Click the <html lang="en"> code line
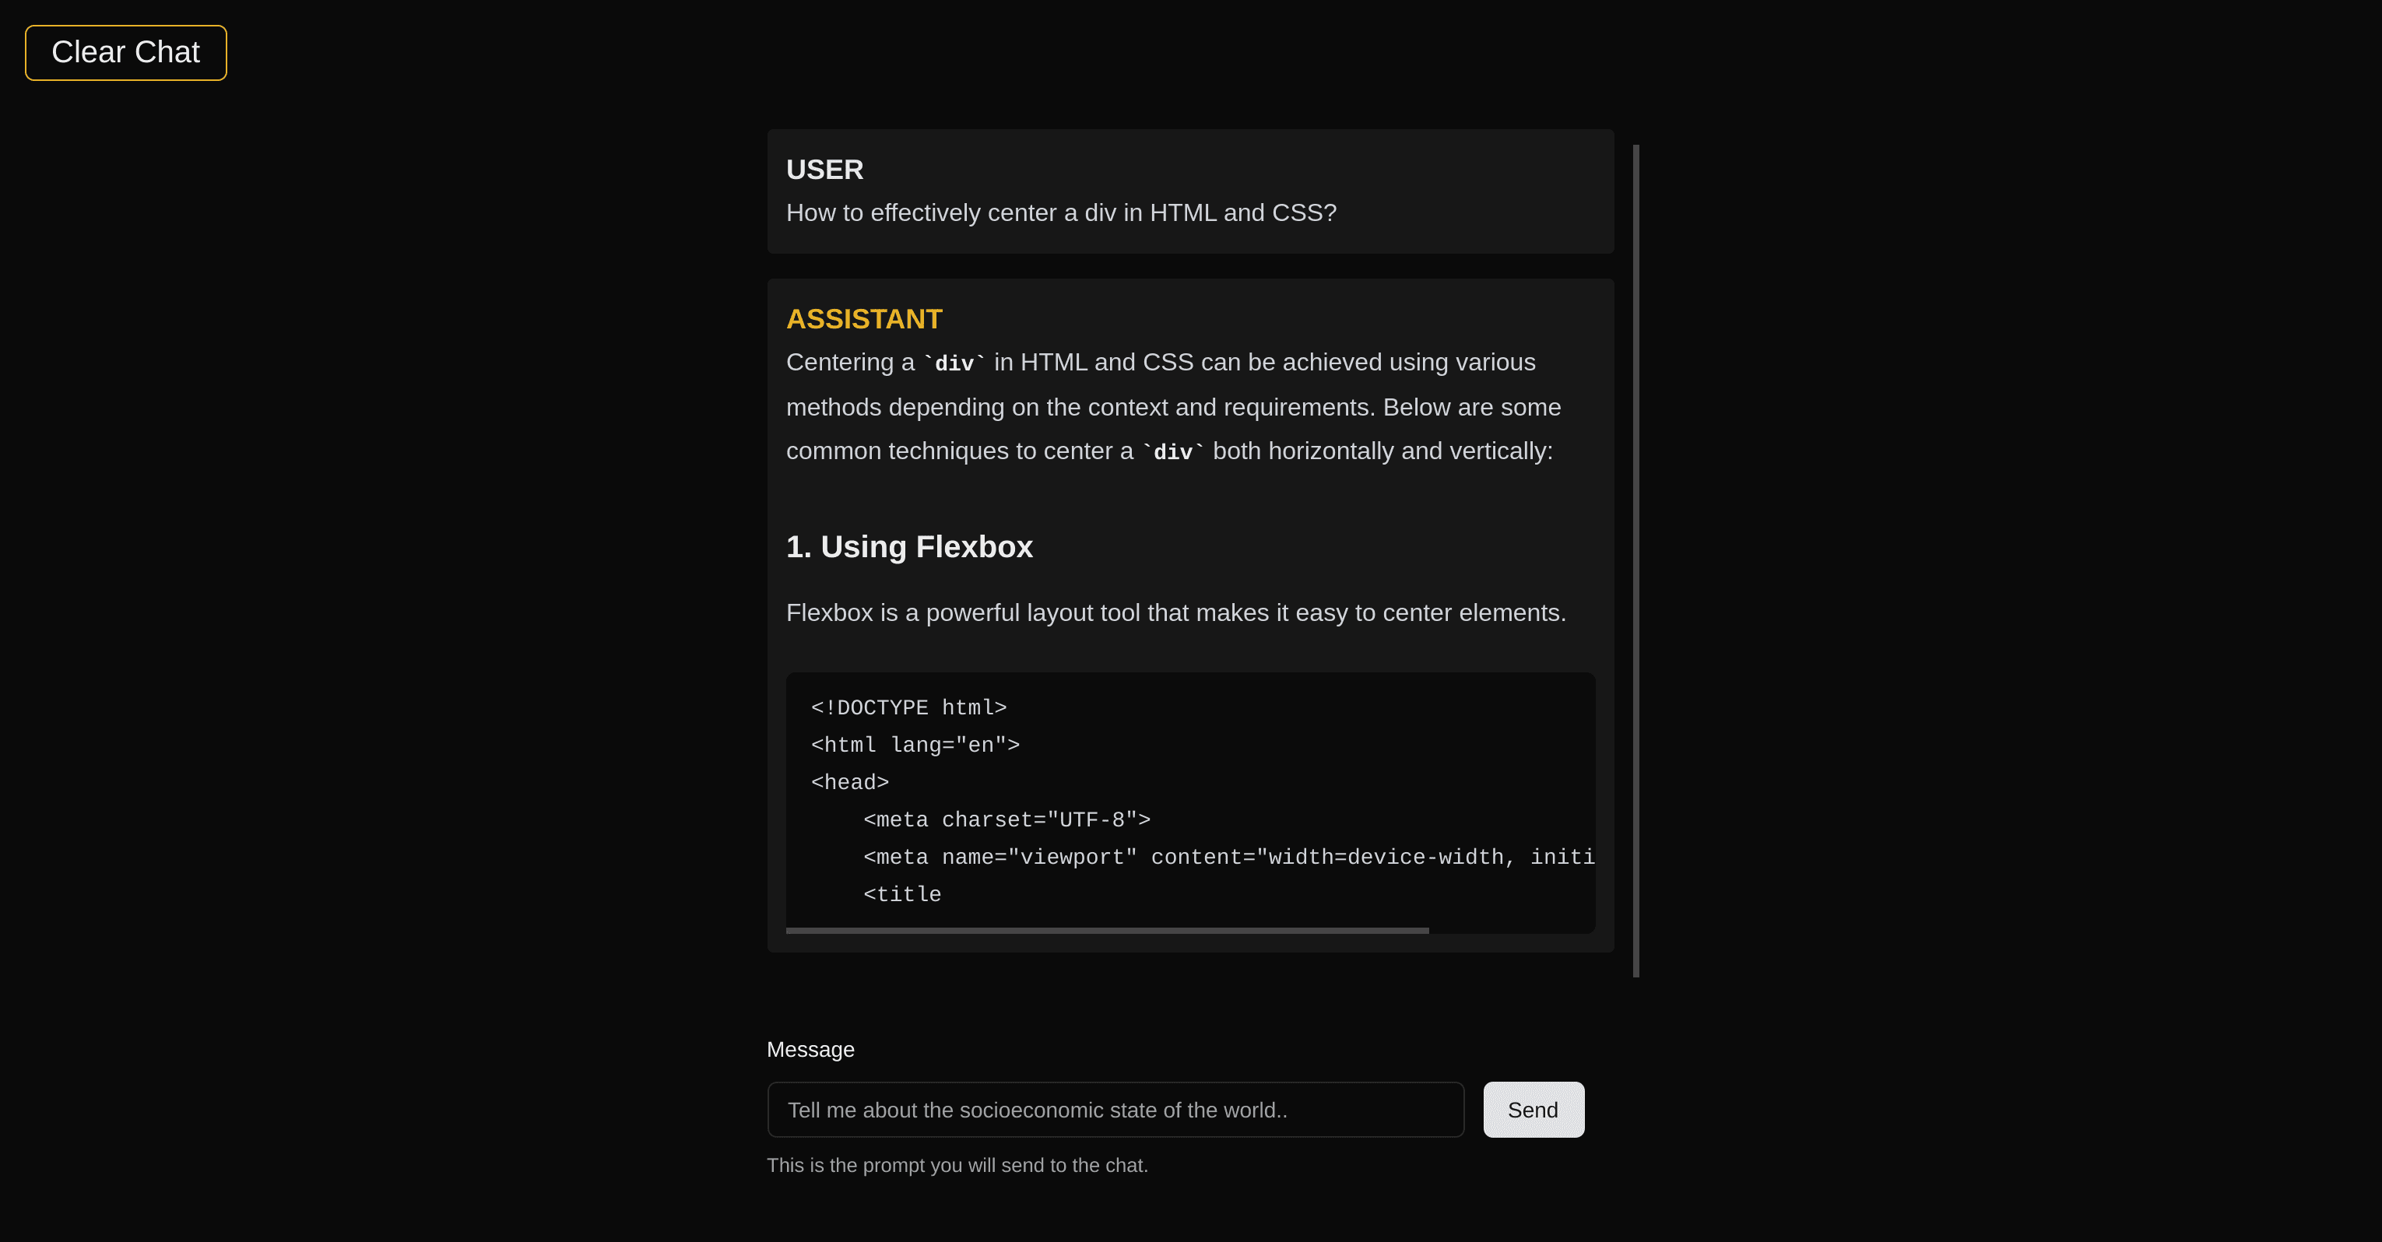The image size is (2382, 1242). [915, 745]
